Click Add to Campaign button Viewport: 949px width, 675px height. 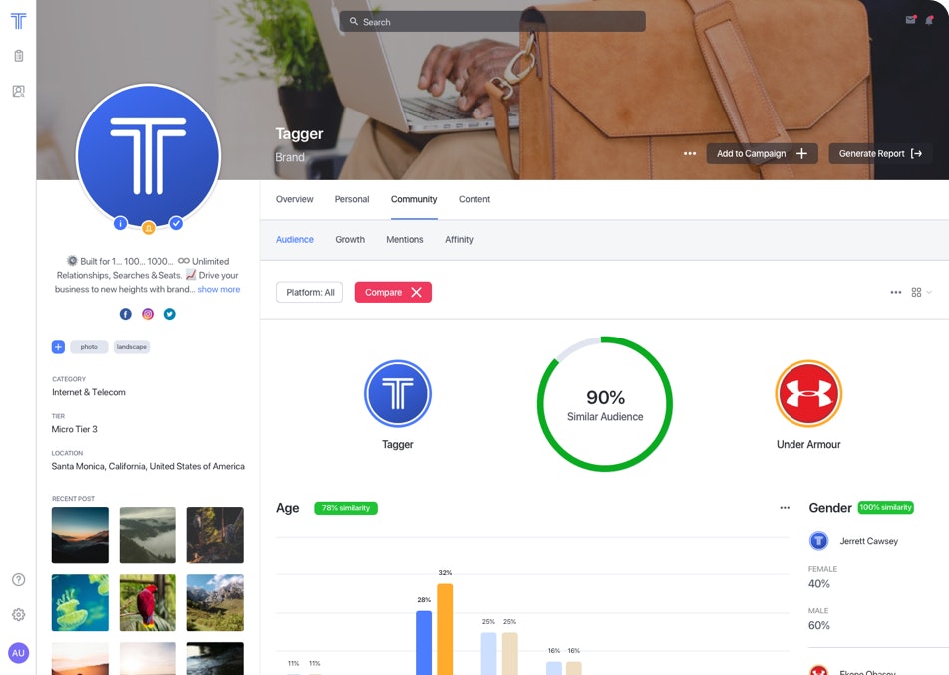point(762,153)
